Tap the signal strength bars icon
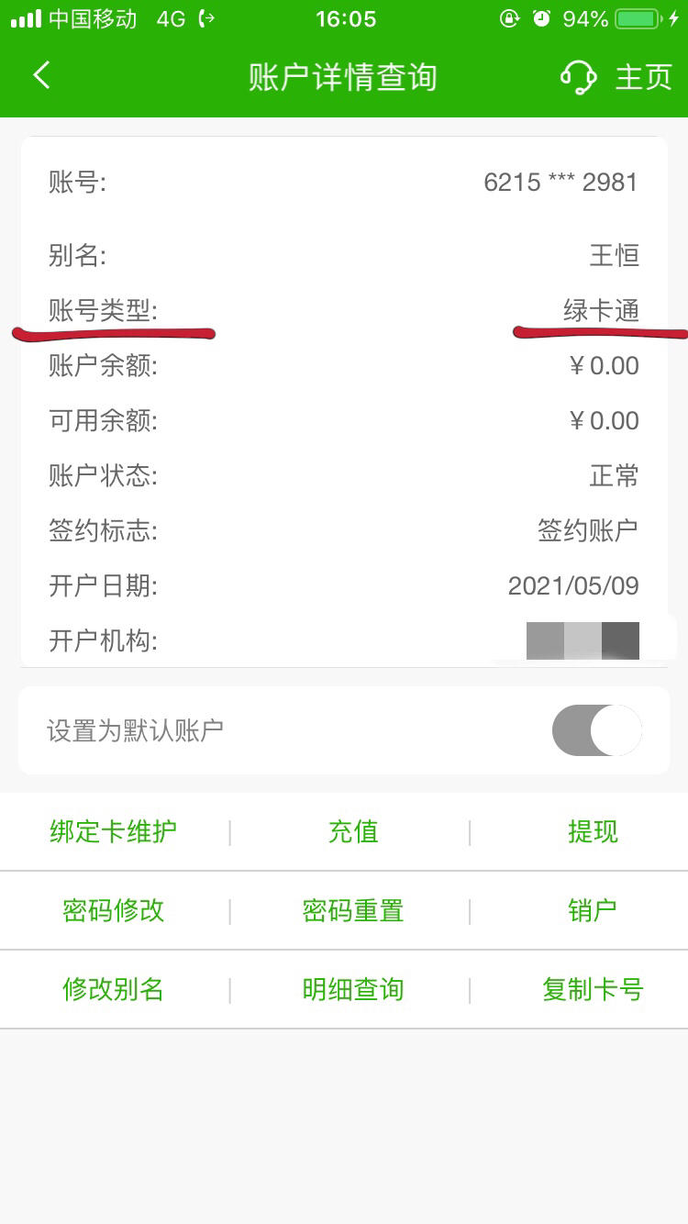Viewport: 688px width, 1224px height. 26,19
